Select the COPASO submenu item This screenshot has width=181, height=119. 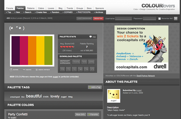click(x=68, y=12)
